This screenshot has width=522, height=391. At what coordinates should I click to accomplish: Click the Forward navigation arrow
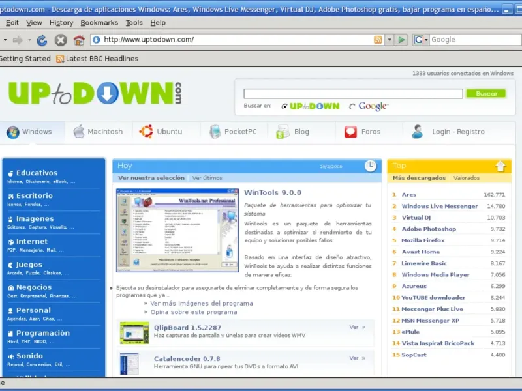[18, 40]
